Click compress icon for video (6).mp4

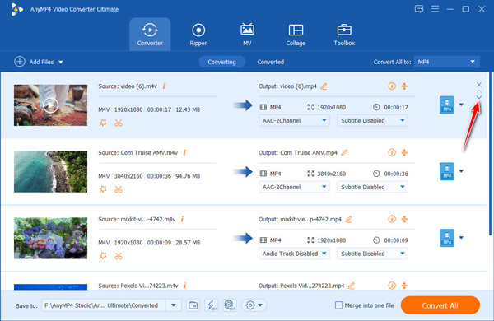pyautogui.click(x=404, y=86)
